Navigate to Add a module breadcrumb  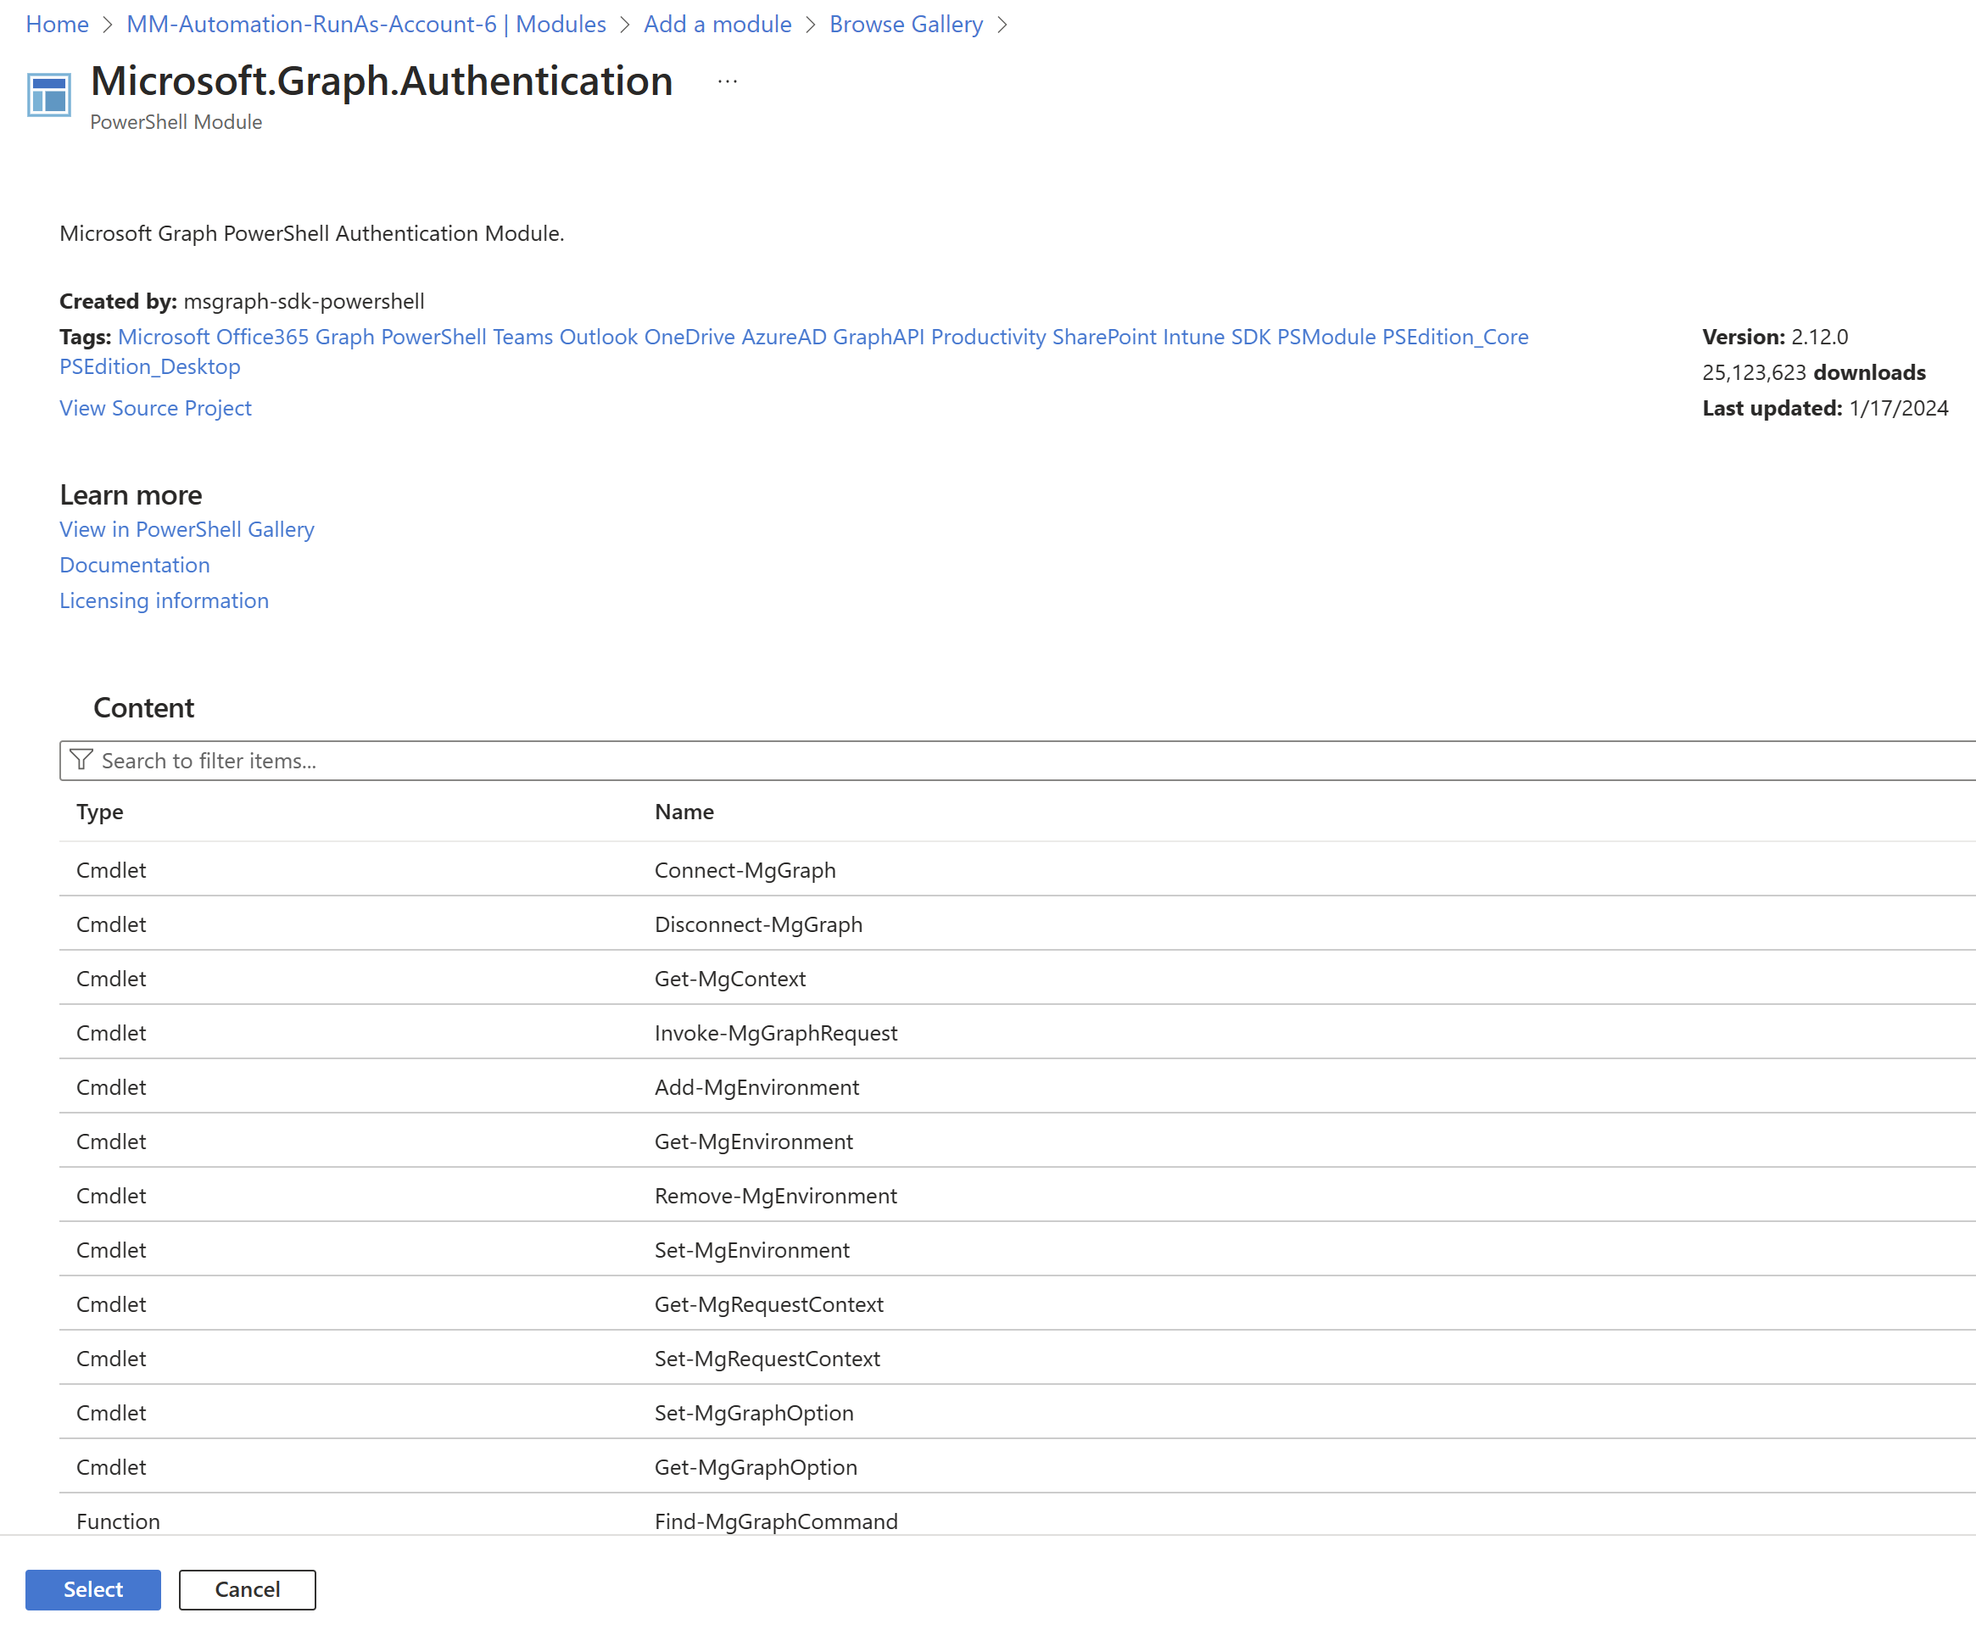pyautogui.click(x=717, y=24)
